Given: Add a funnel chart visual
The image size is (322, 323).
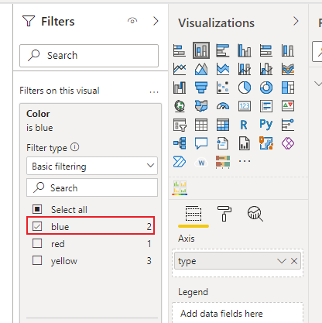Looking at the screenshot, I should (201, 88).
